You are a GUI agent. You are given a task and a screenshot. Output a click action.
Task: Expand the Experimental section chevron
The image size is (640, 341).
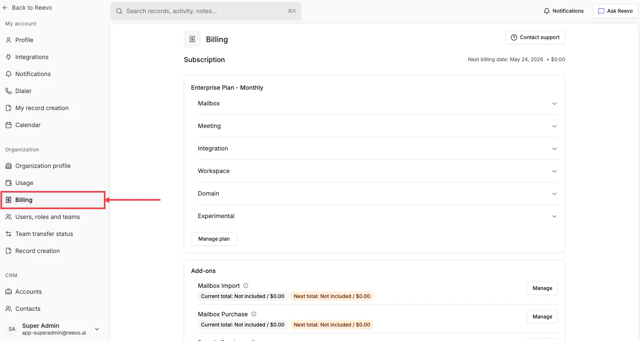[x=554, y=216]
